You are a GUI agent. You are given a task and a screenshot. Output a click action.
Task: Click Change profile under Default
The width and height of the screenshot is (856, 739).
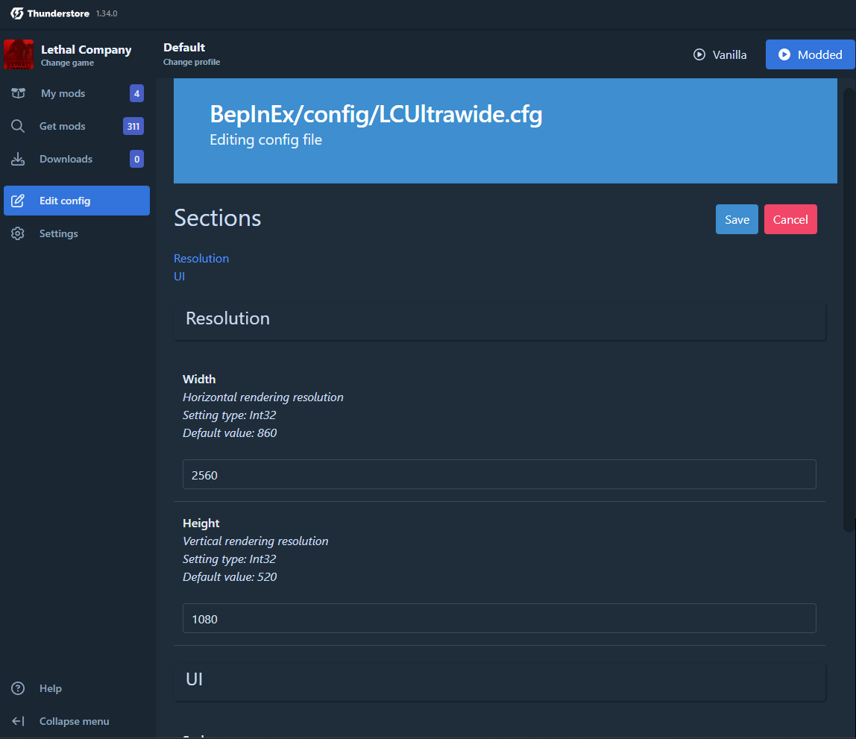[192, 62]
